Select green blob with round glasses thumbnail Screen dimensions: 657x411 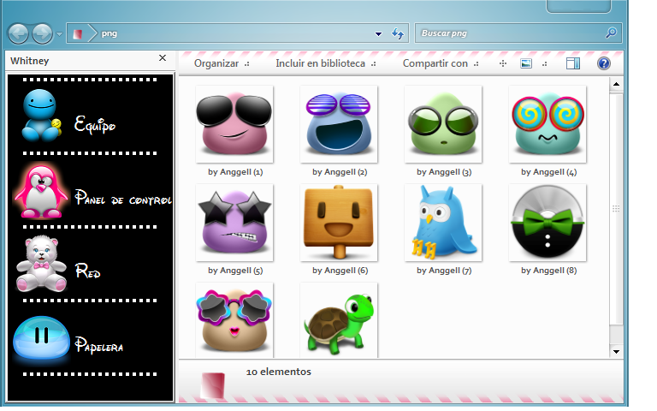point(443,124)
